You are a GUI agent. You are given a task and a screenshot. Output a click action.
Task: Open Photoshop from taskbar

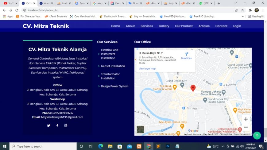tap(168, 146)
